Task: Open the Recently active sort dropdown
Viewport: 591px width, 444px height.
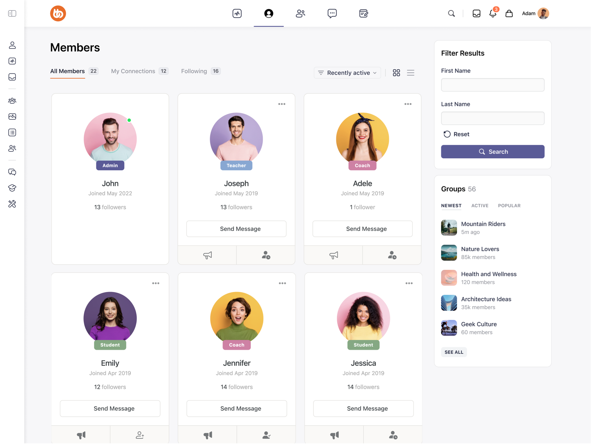Action: tap(347, 73)
